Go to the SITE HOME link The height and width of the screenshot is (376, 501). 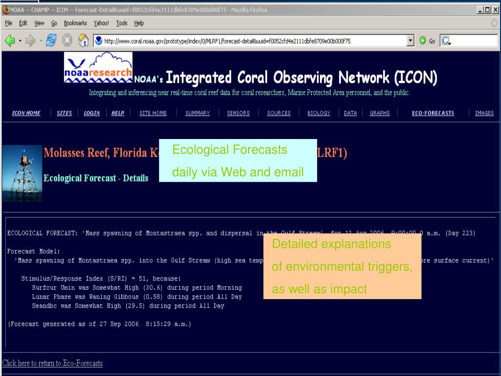(153, 113)
